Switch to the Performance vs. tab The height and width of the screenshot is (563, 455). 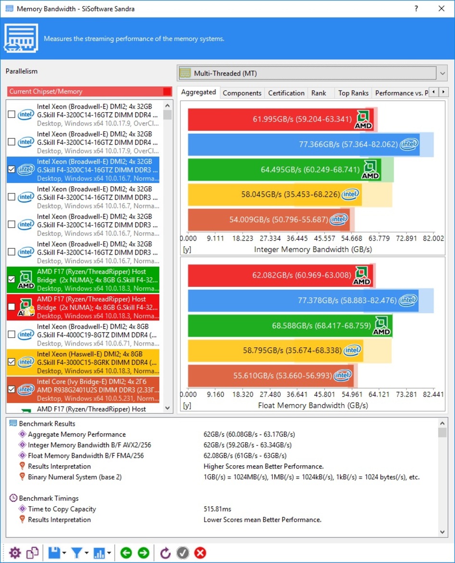401,93
